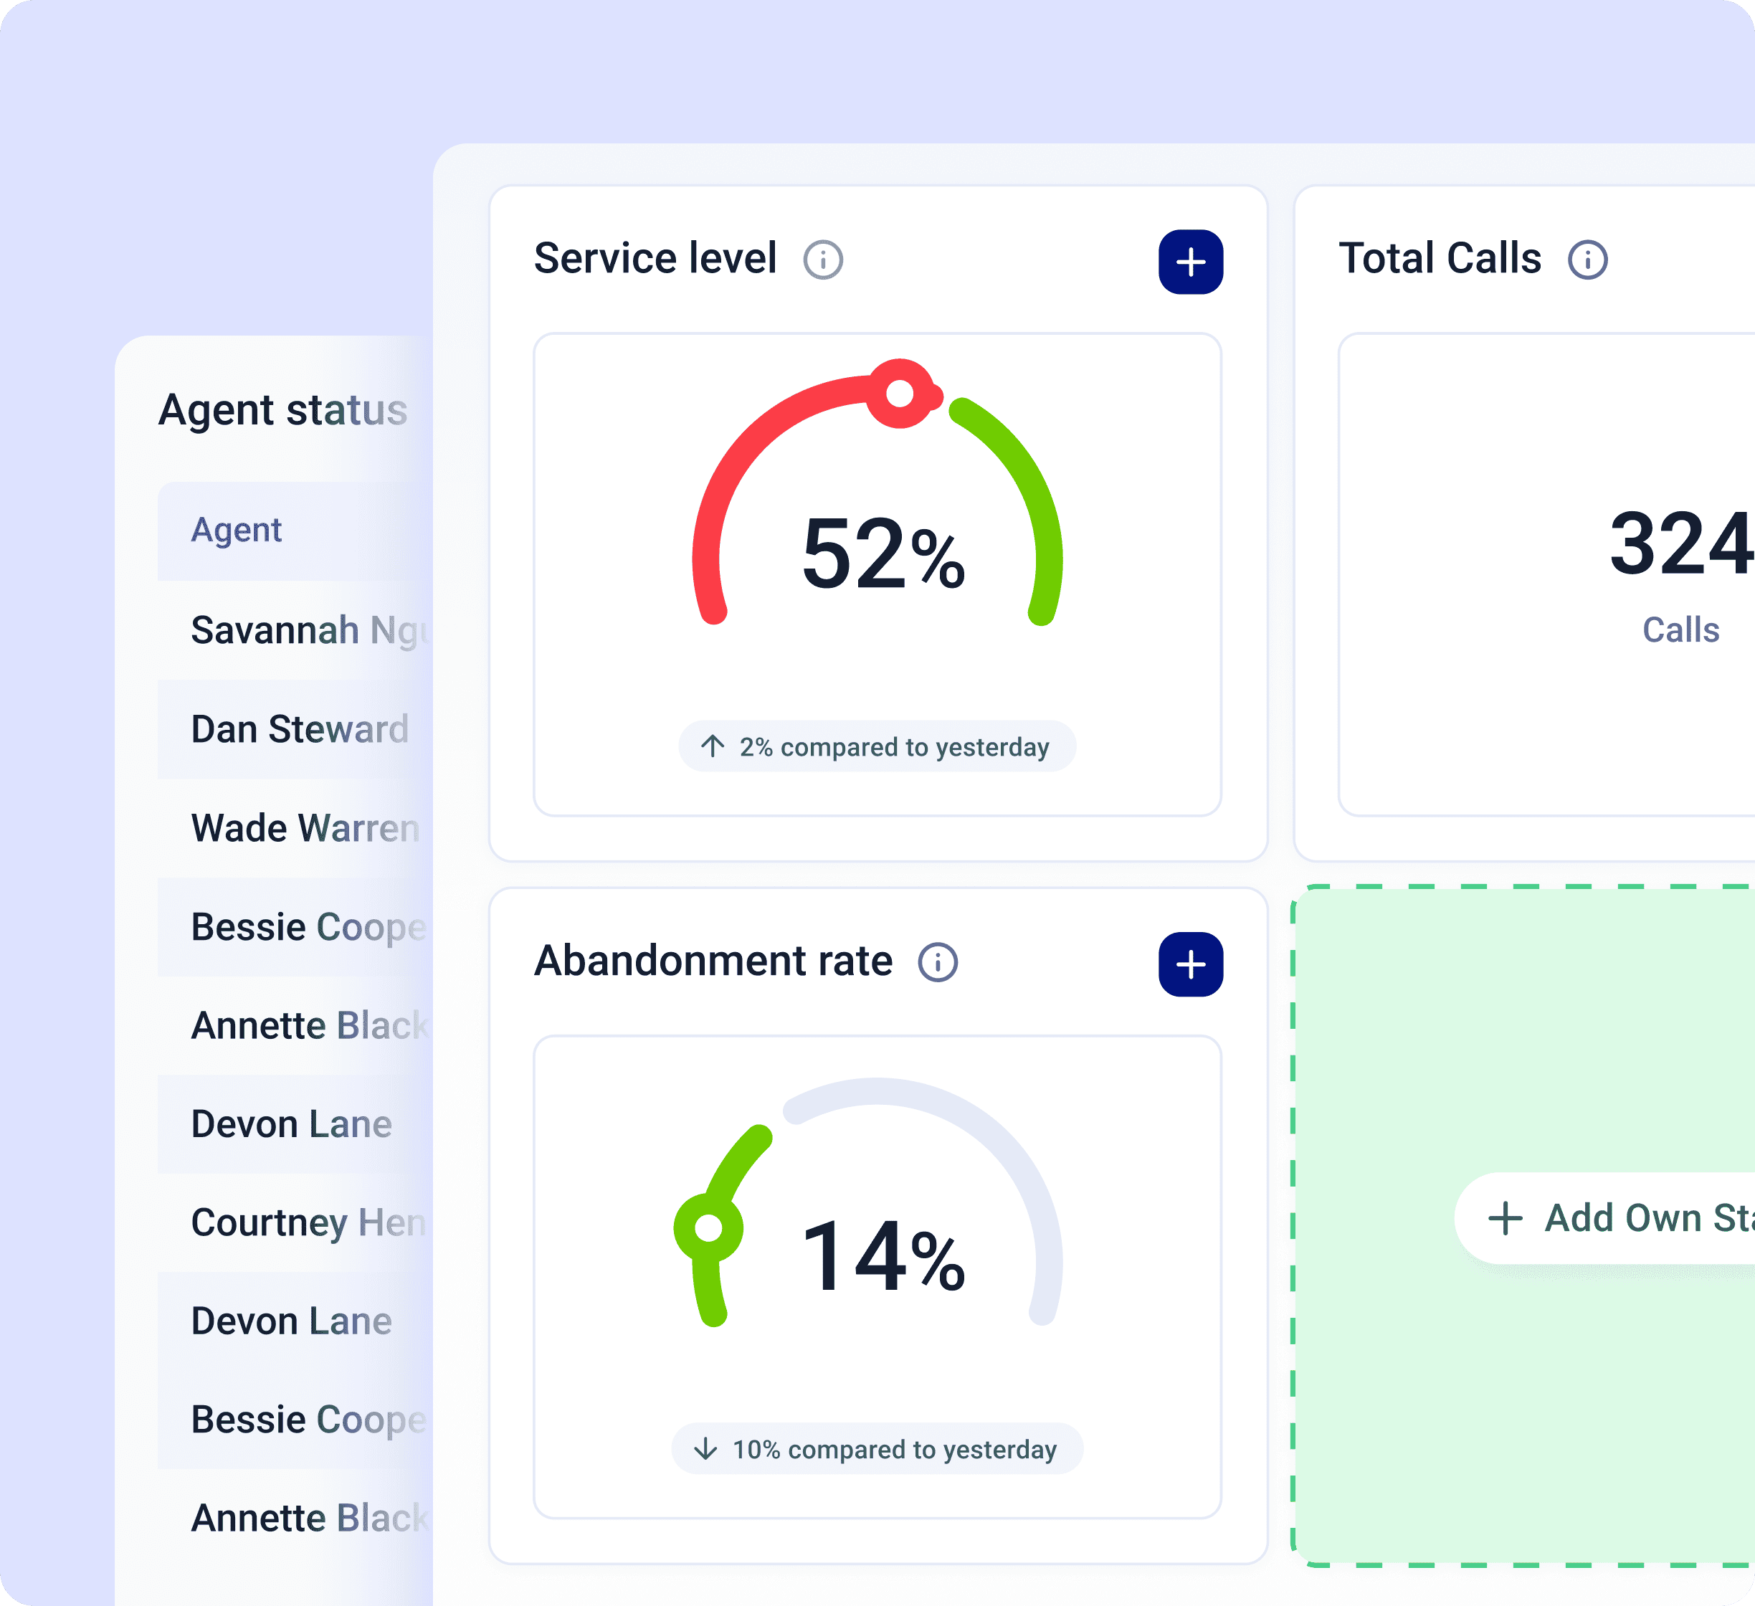Select the Dan Steward row
Image resolution: width=1755 pixels, height=1606 pixels.
pyautogui.click(x=298, y=729)
